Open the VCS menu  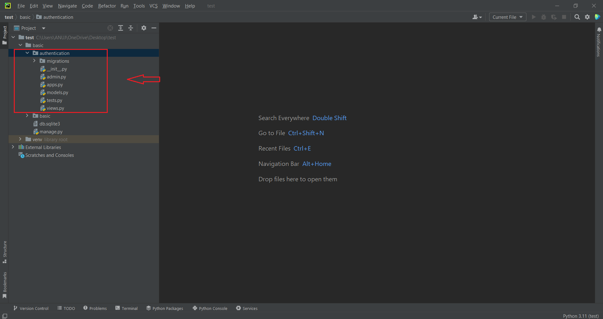(x=153, y=6)
